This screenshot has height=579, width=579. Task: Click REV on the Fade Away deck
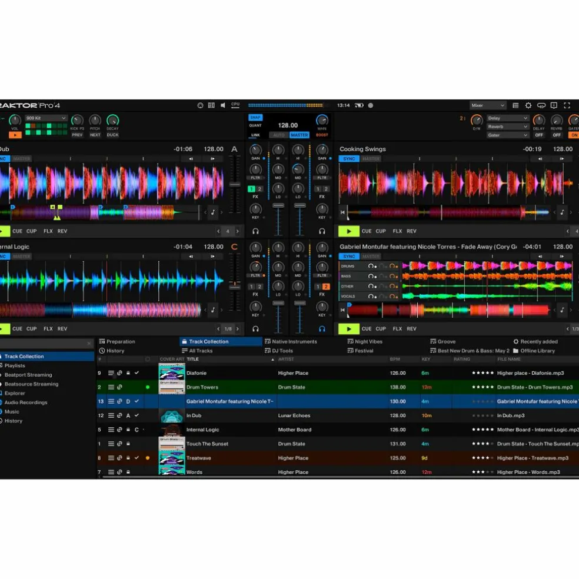(x=411, y=329)
